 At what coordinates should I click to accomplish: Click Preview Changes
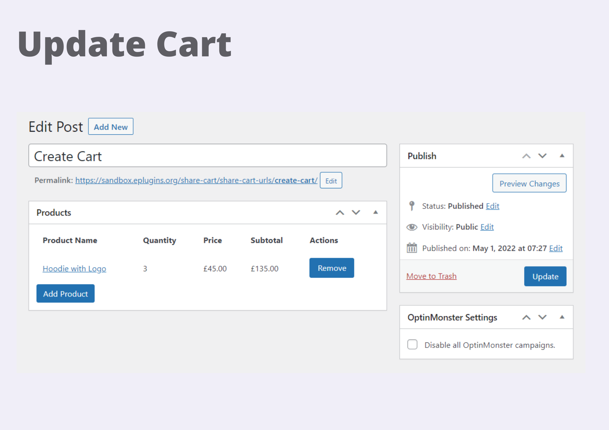pyautogui.click(x=529, y=183)
